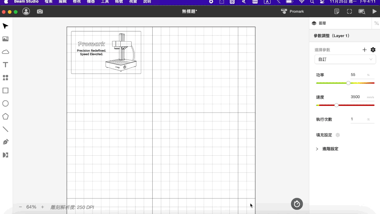380x214 pixels.
Task: Open Spotlight search in menu bar
Action: click(x=312, y=2)
